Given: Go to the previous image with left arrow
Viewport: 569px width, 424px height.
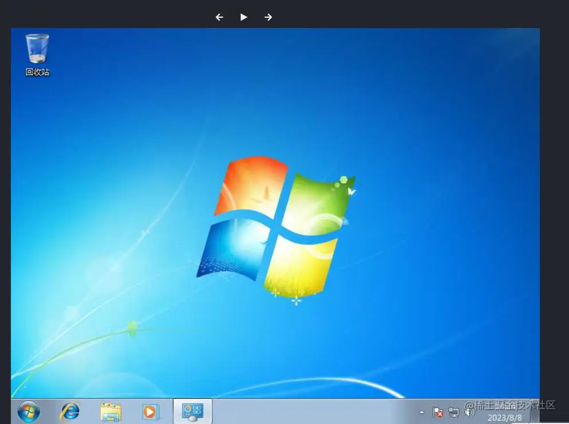Looking at the screenshot, I should coord(219,17).
